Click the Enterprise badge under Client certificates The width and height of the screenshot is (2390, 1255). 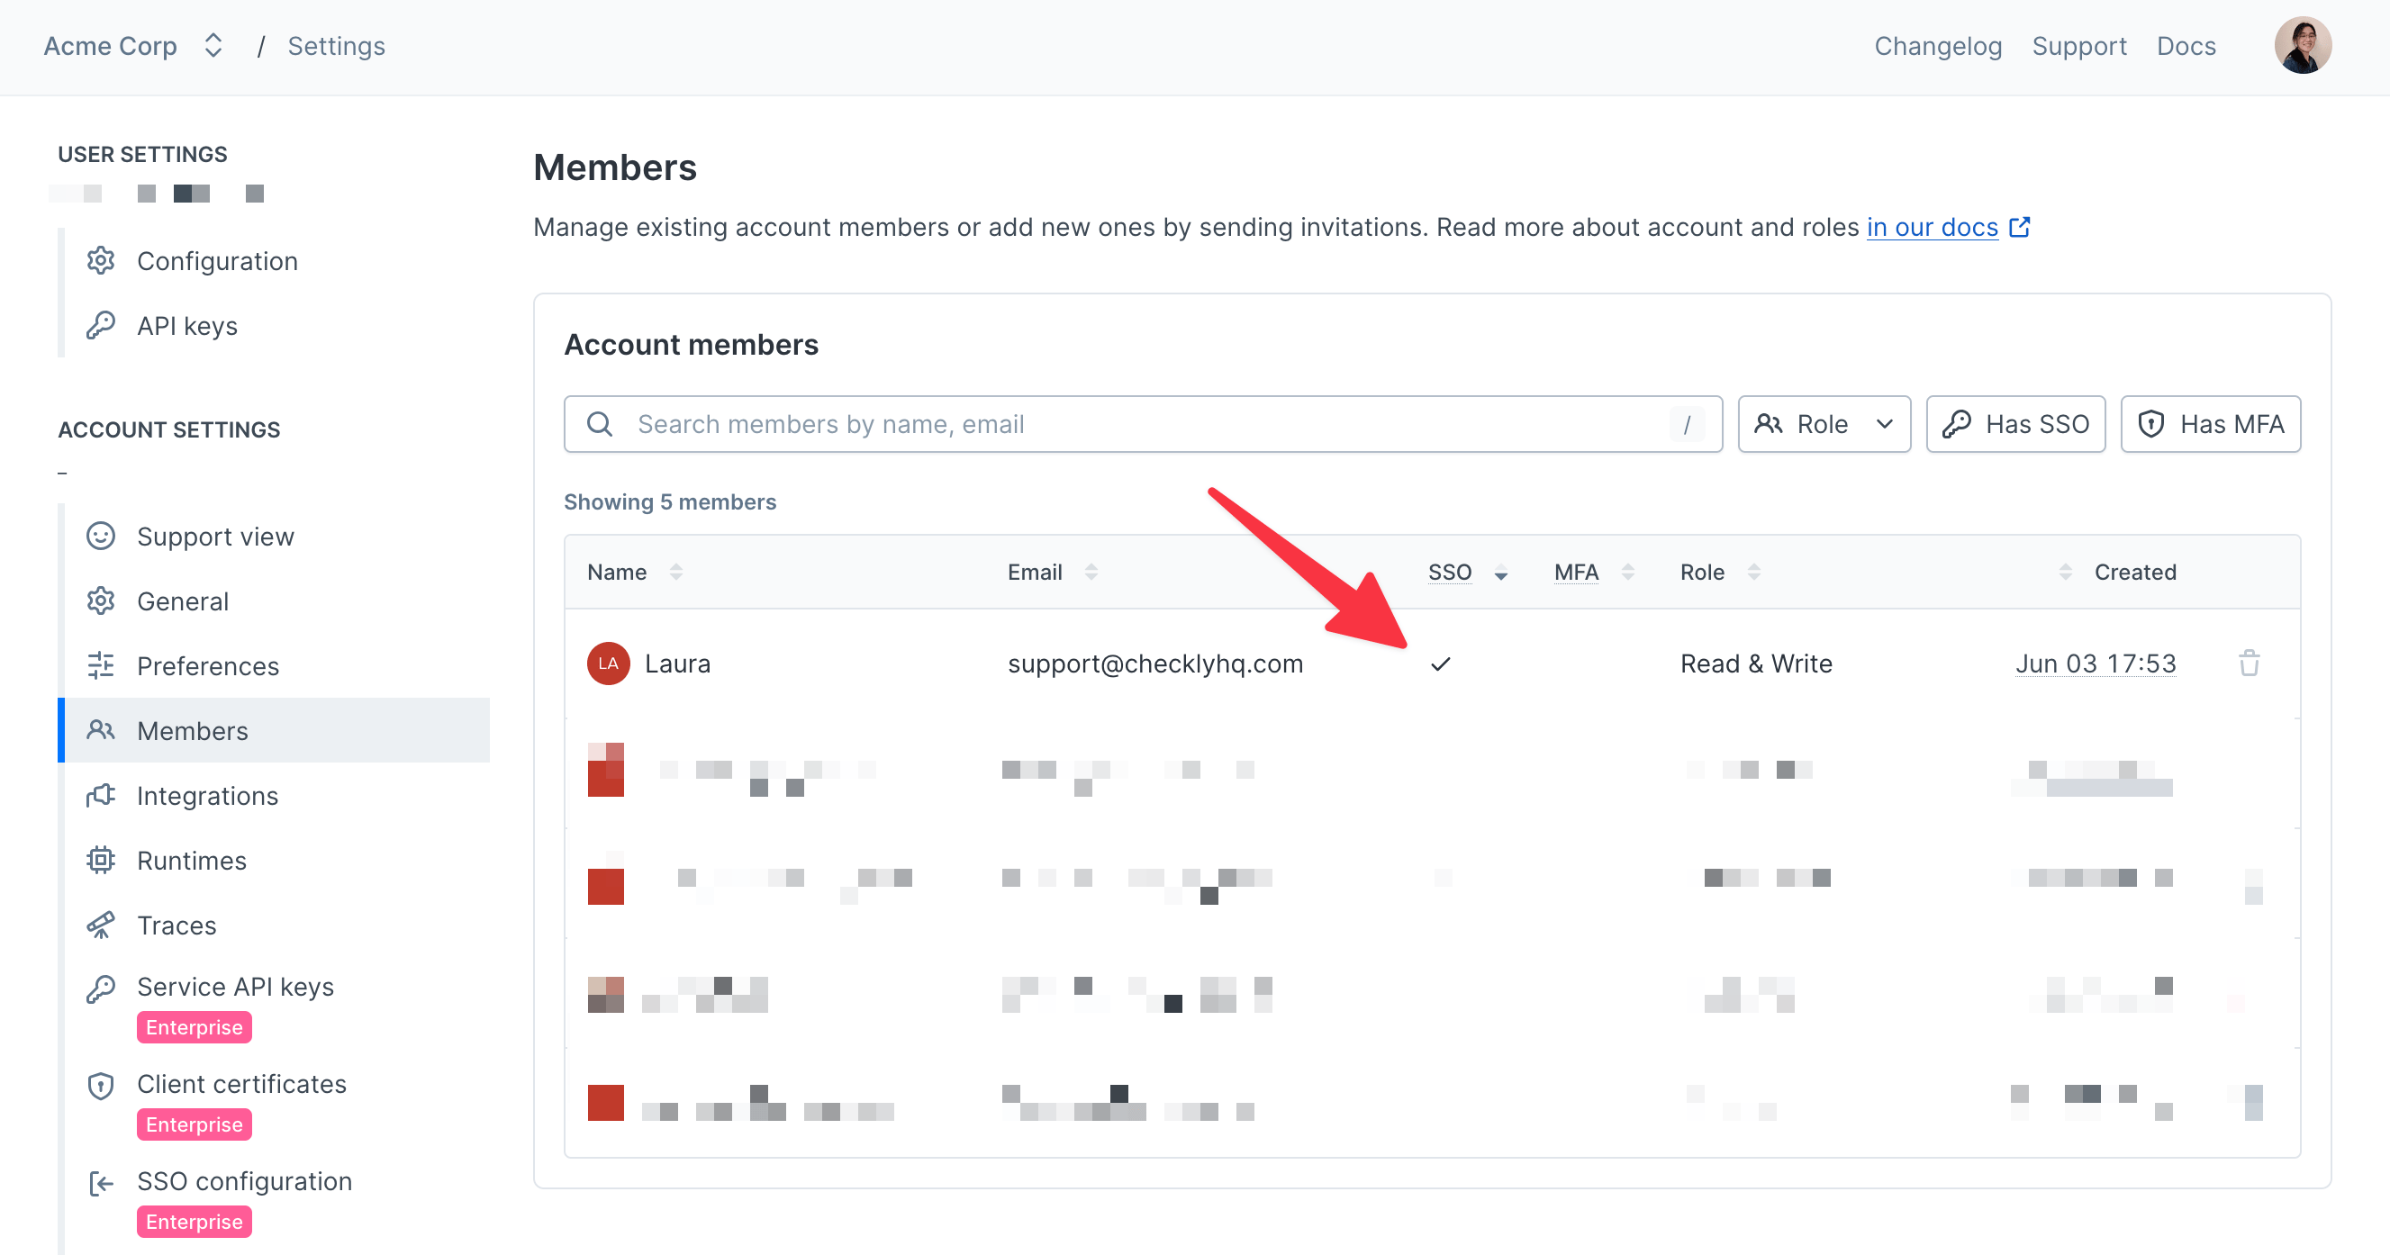tap(194, 1124)
